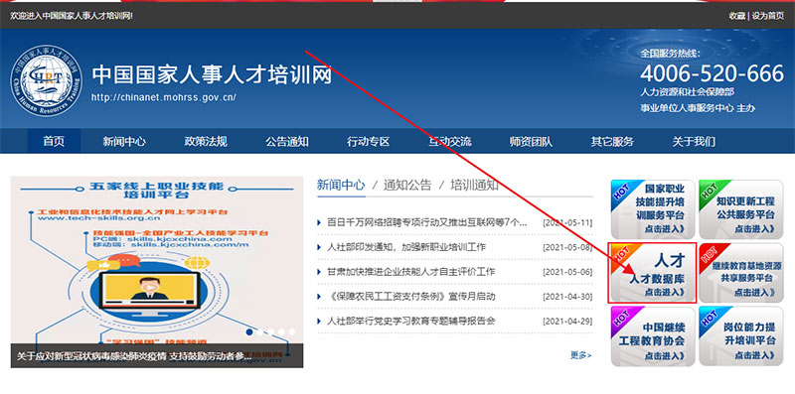Open 知识更新工程公共服务平台 tile
The height and width of the screenshot is (394, 795).
pos(740,209)
